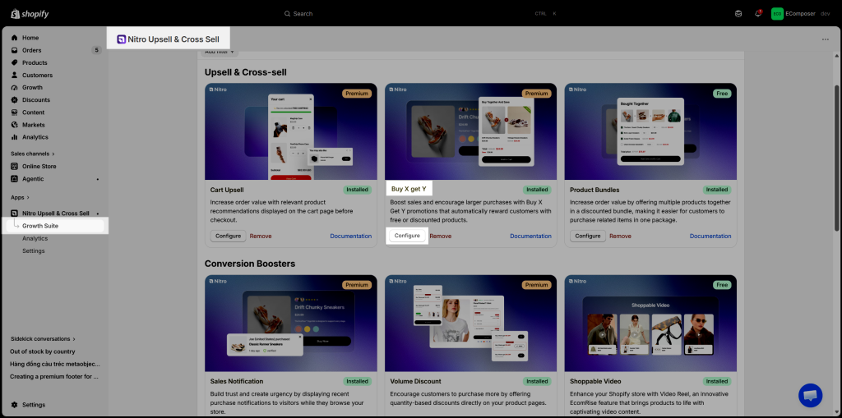This screenshot has height=418, width=842.
Task: Click the three-dot menu in the app header
Action: click(825, 39)
